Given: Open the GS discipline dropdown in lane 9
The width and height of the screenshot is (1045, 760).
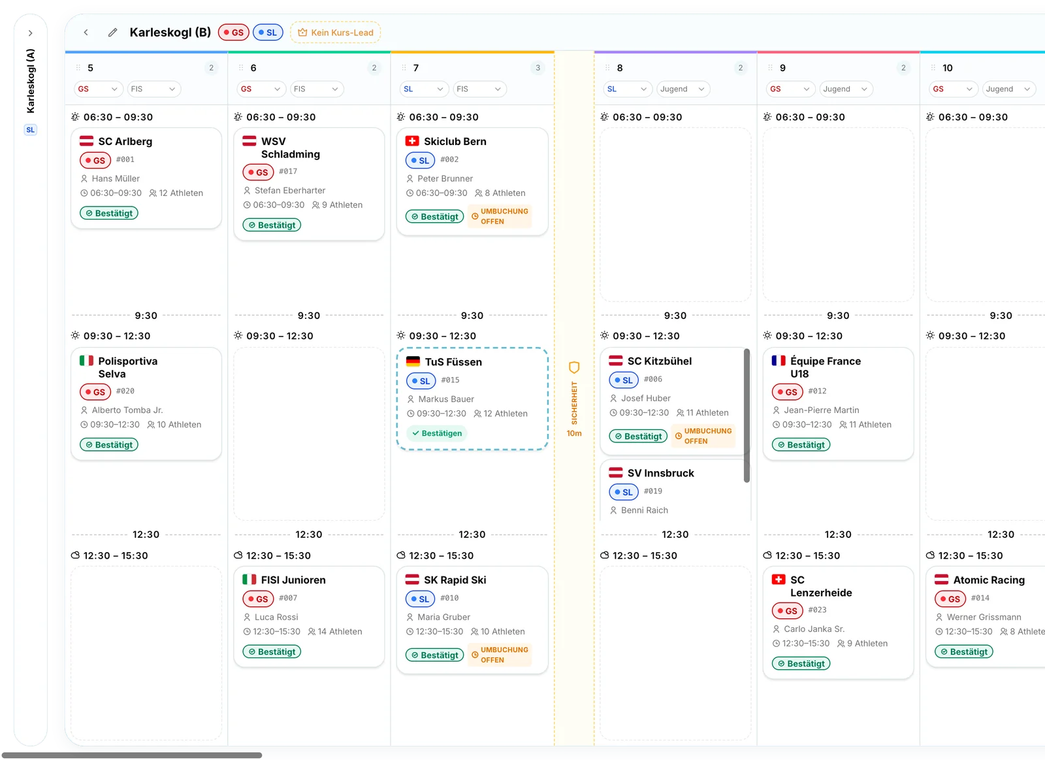Looking at the screenshot, I should click(789, 89).
